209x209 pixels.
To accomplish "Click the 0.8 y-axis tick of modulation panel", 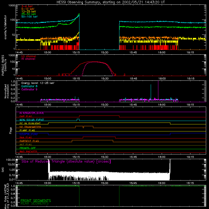I will click(13, 85).
